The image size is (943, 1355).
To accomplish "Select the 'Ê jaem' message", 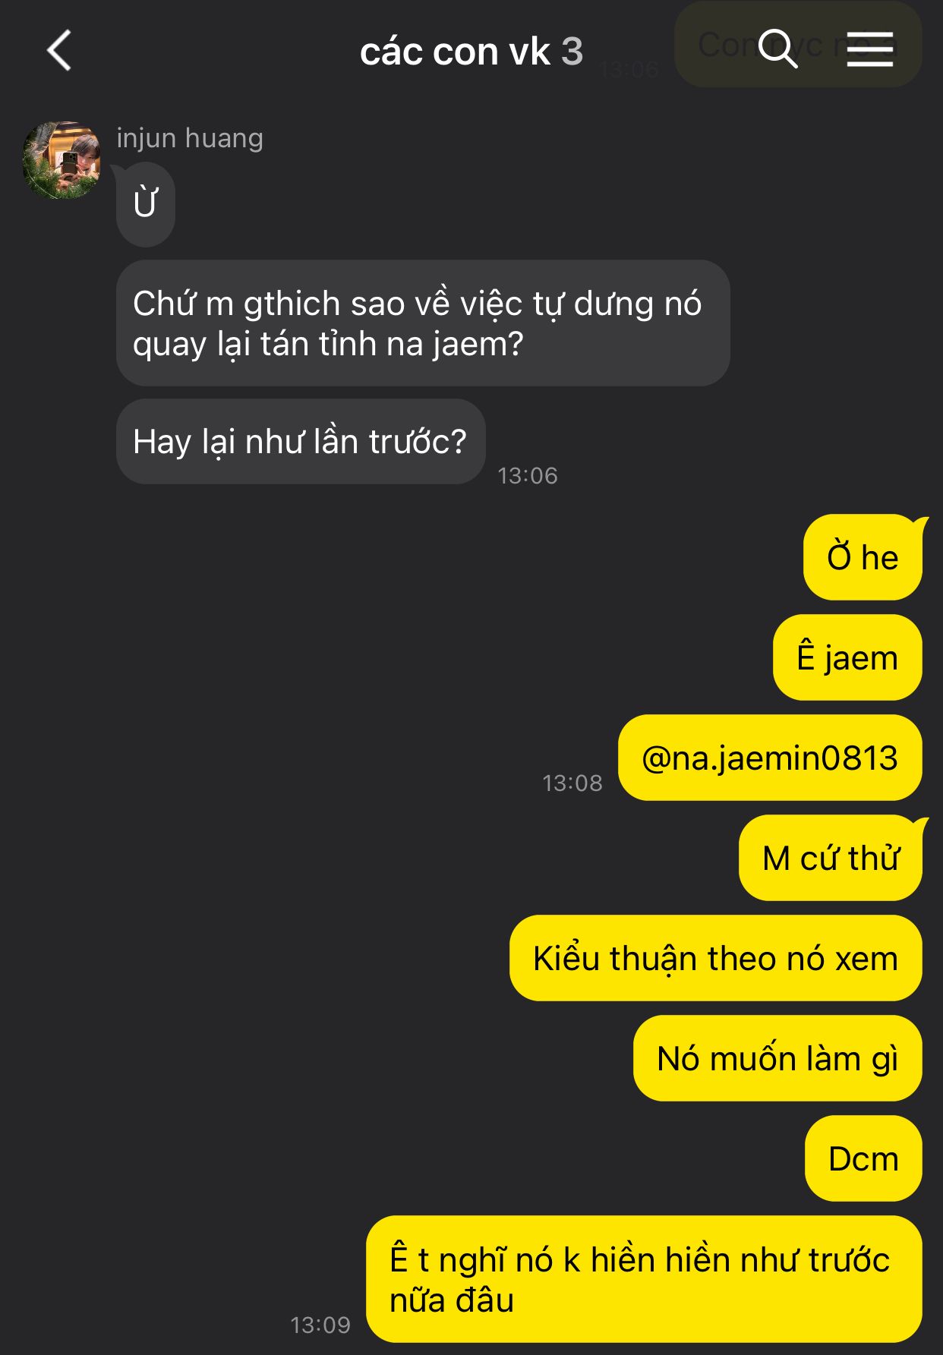I will click(847, 657).
